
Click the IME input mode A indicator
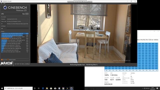coord(149,88)
